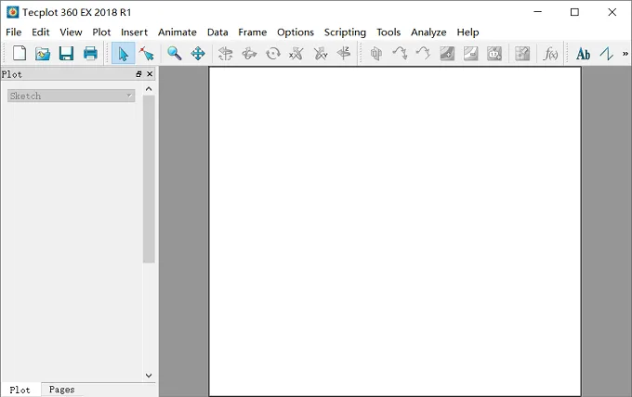Image resolution: width=632 pixels, height=397 pixels.
Task: Select the add contour label tool
Action: click(x=494, y=53)
